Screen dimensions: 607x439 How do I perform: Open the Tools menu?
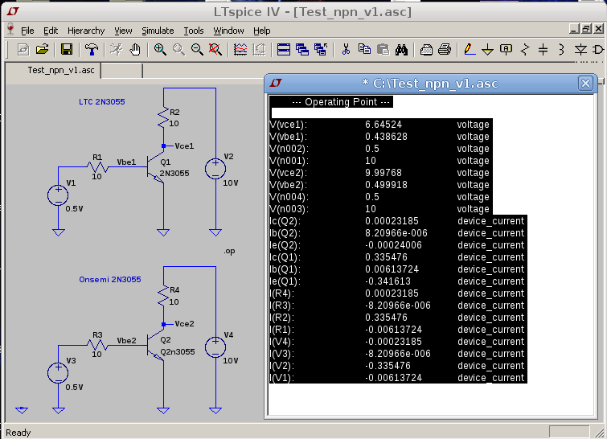pyautogui.click(x=193, y=31)
